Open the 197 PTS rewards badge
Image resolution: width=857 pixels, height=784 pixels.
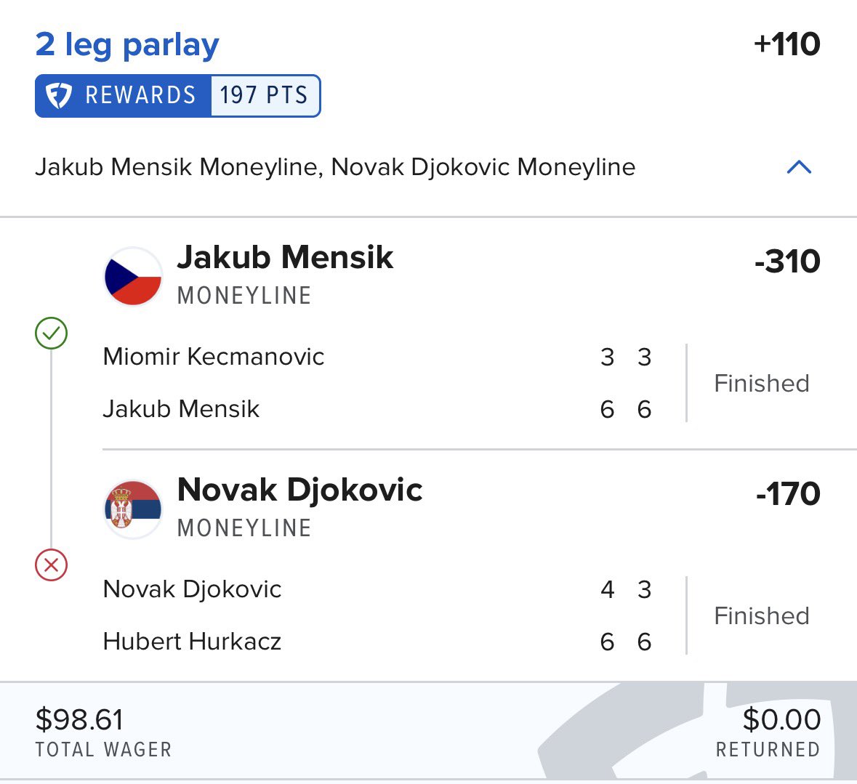click(x=265, y=96)
